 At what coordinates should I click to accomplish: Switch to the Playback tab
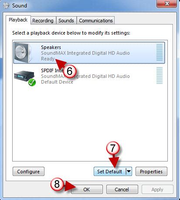pos(18,20)
